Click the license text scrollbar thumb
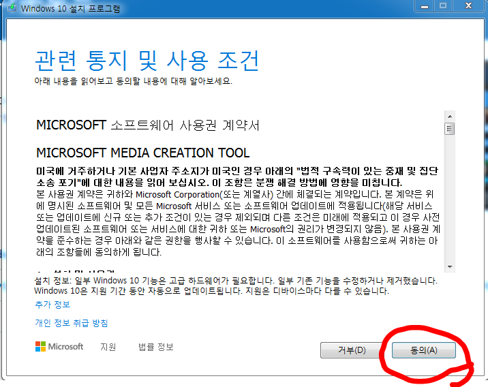The image size is (488, 387). tap(450, 129)
